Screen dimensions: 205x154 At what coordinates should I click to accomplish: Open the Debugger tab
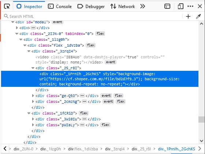pyautogui.click(x=91, y=7)
